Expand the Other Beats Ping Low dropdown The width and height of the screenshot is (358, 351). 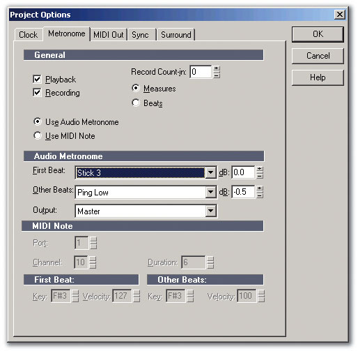pyautogui.click(x=210, y=192)
